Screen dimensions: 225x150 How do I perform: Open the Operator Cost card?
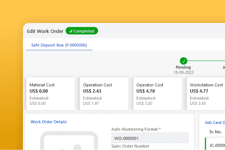[157, 94]
